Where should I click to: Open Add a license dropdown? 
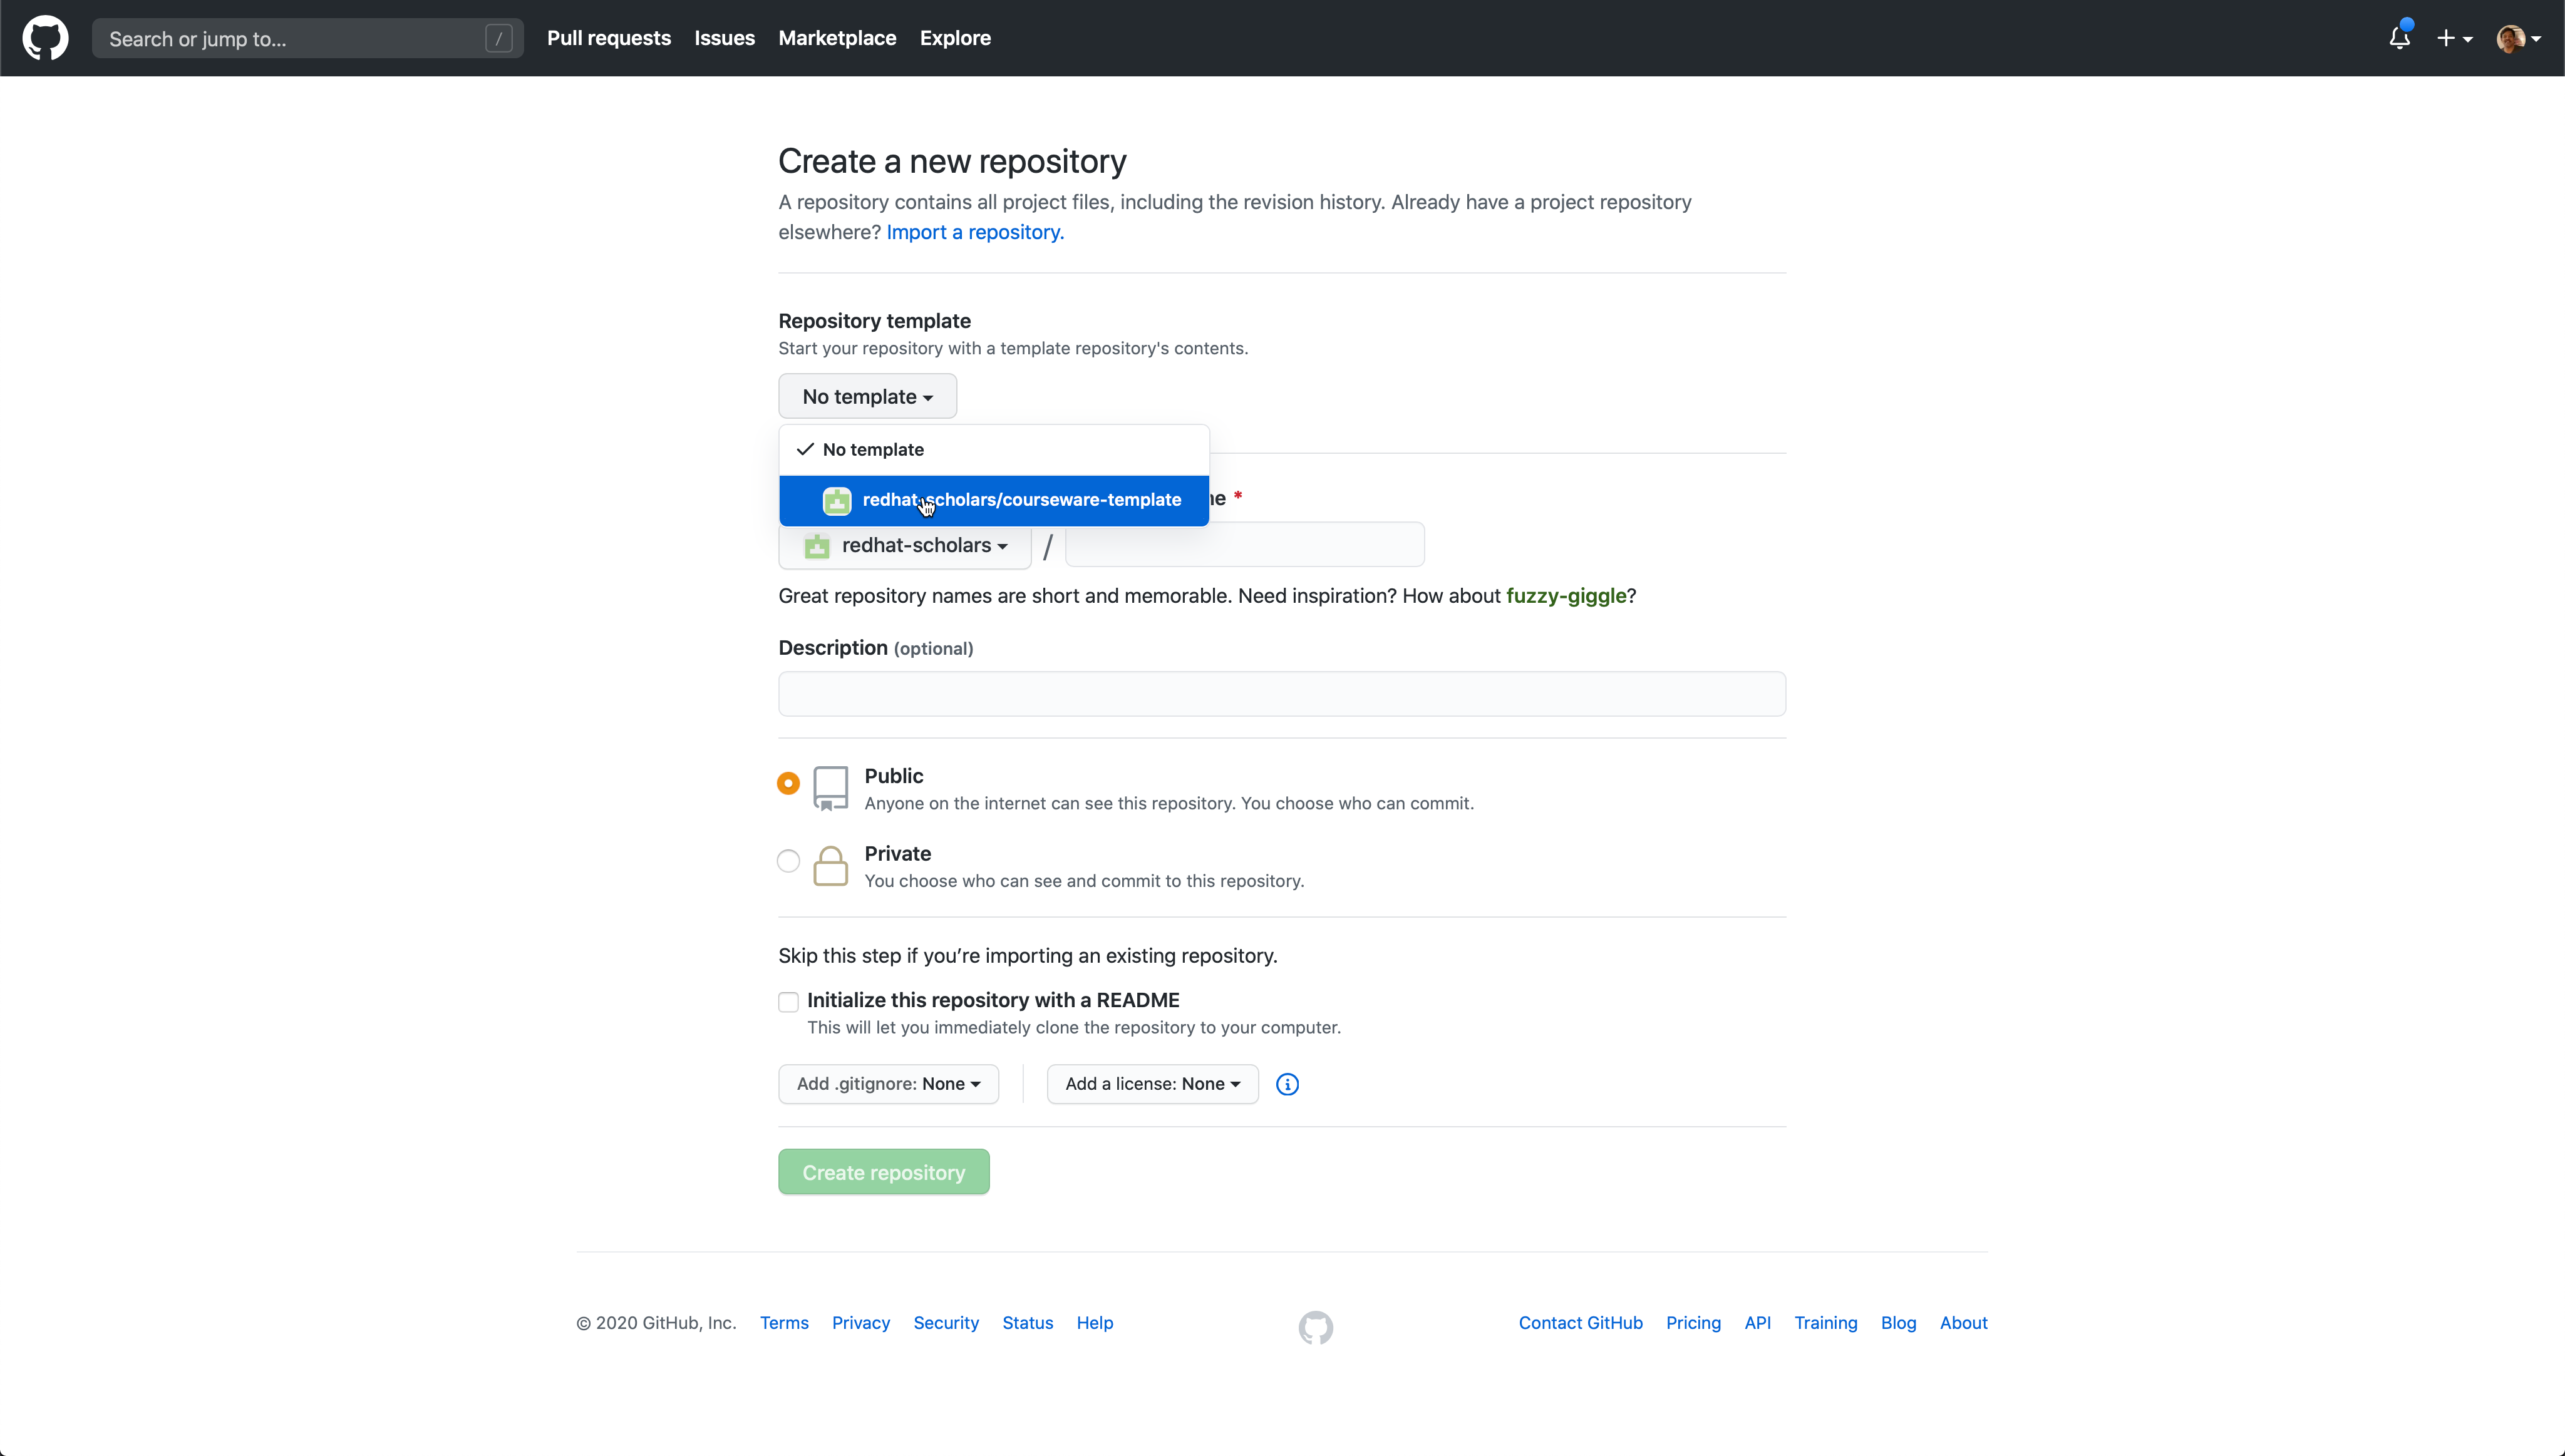click(x=1152, y=1084)
